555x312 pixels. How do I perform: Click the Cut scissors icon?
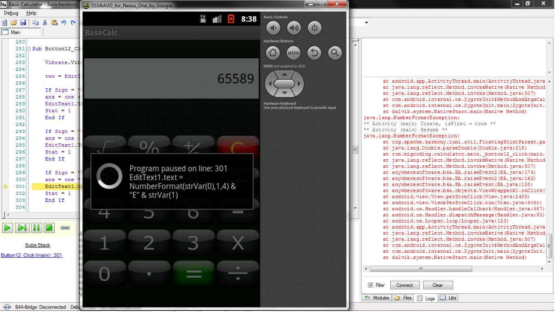[45, 23]
